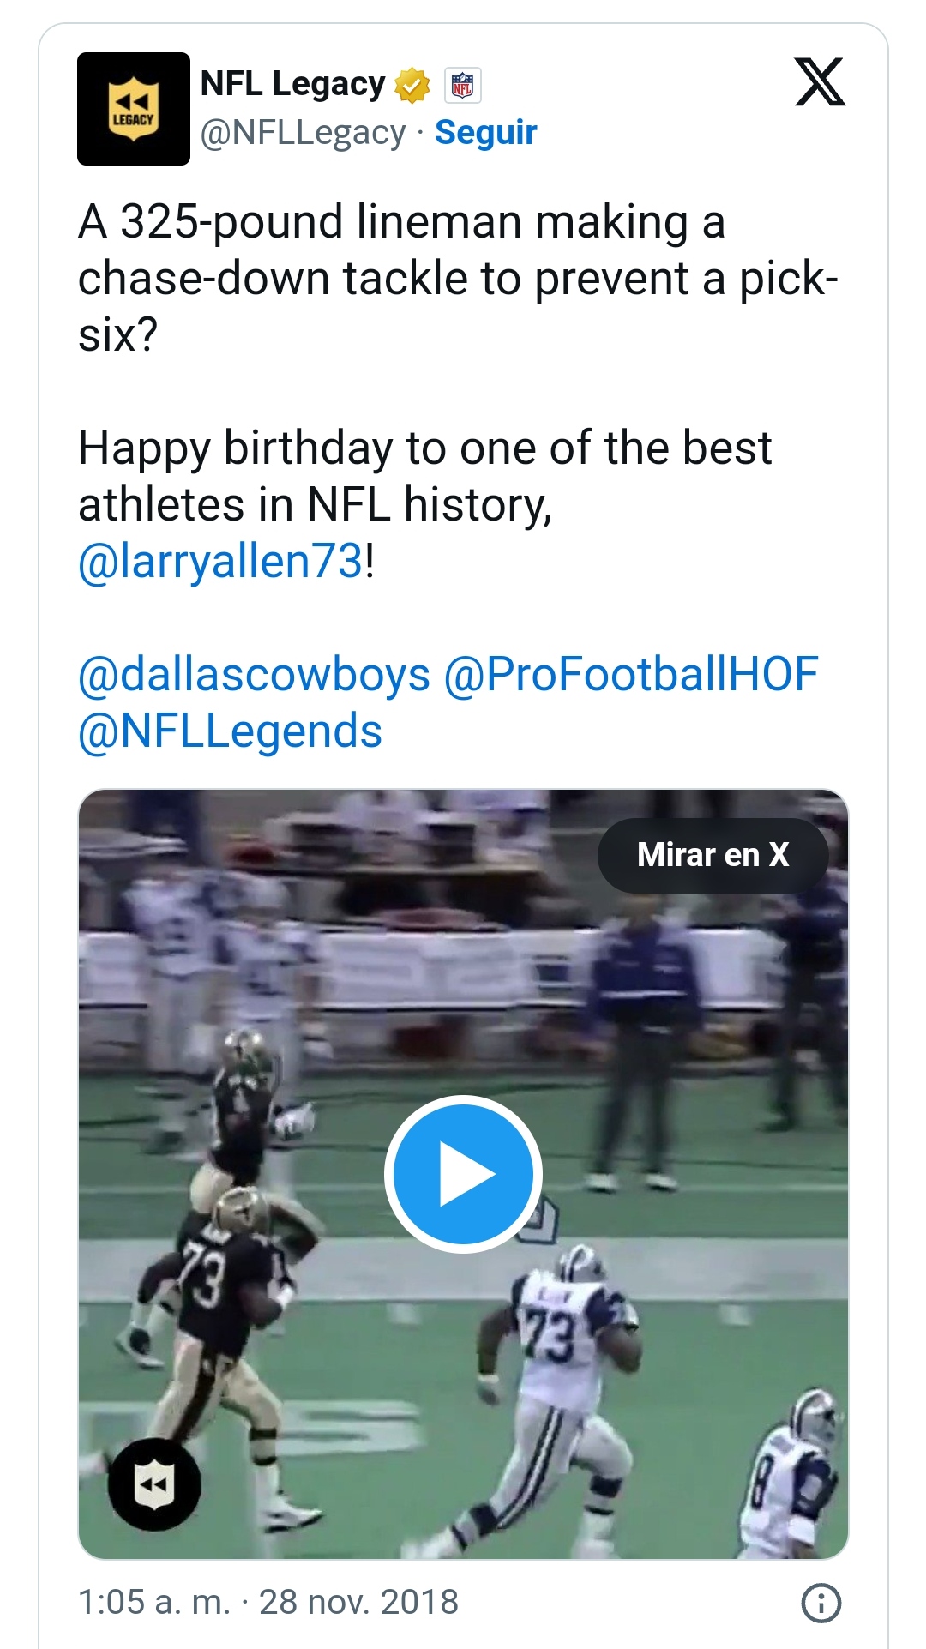
Task: Open the @NFLLegends mention
Action: click(x=230, y=731)
